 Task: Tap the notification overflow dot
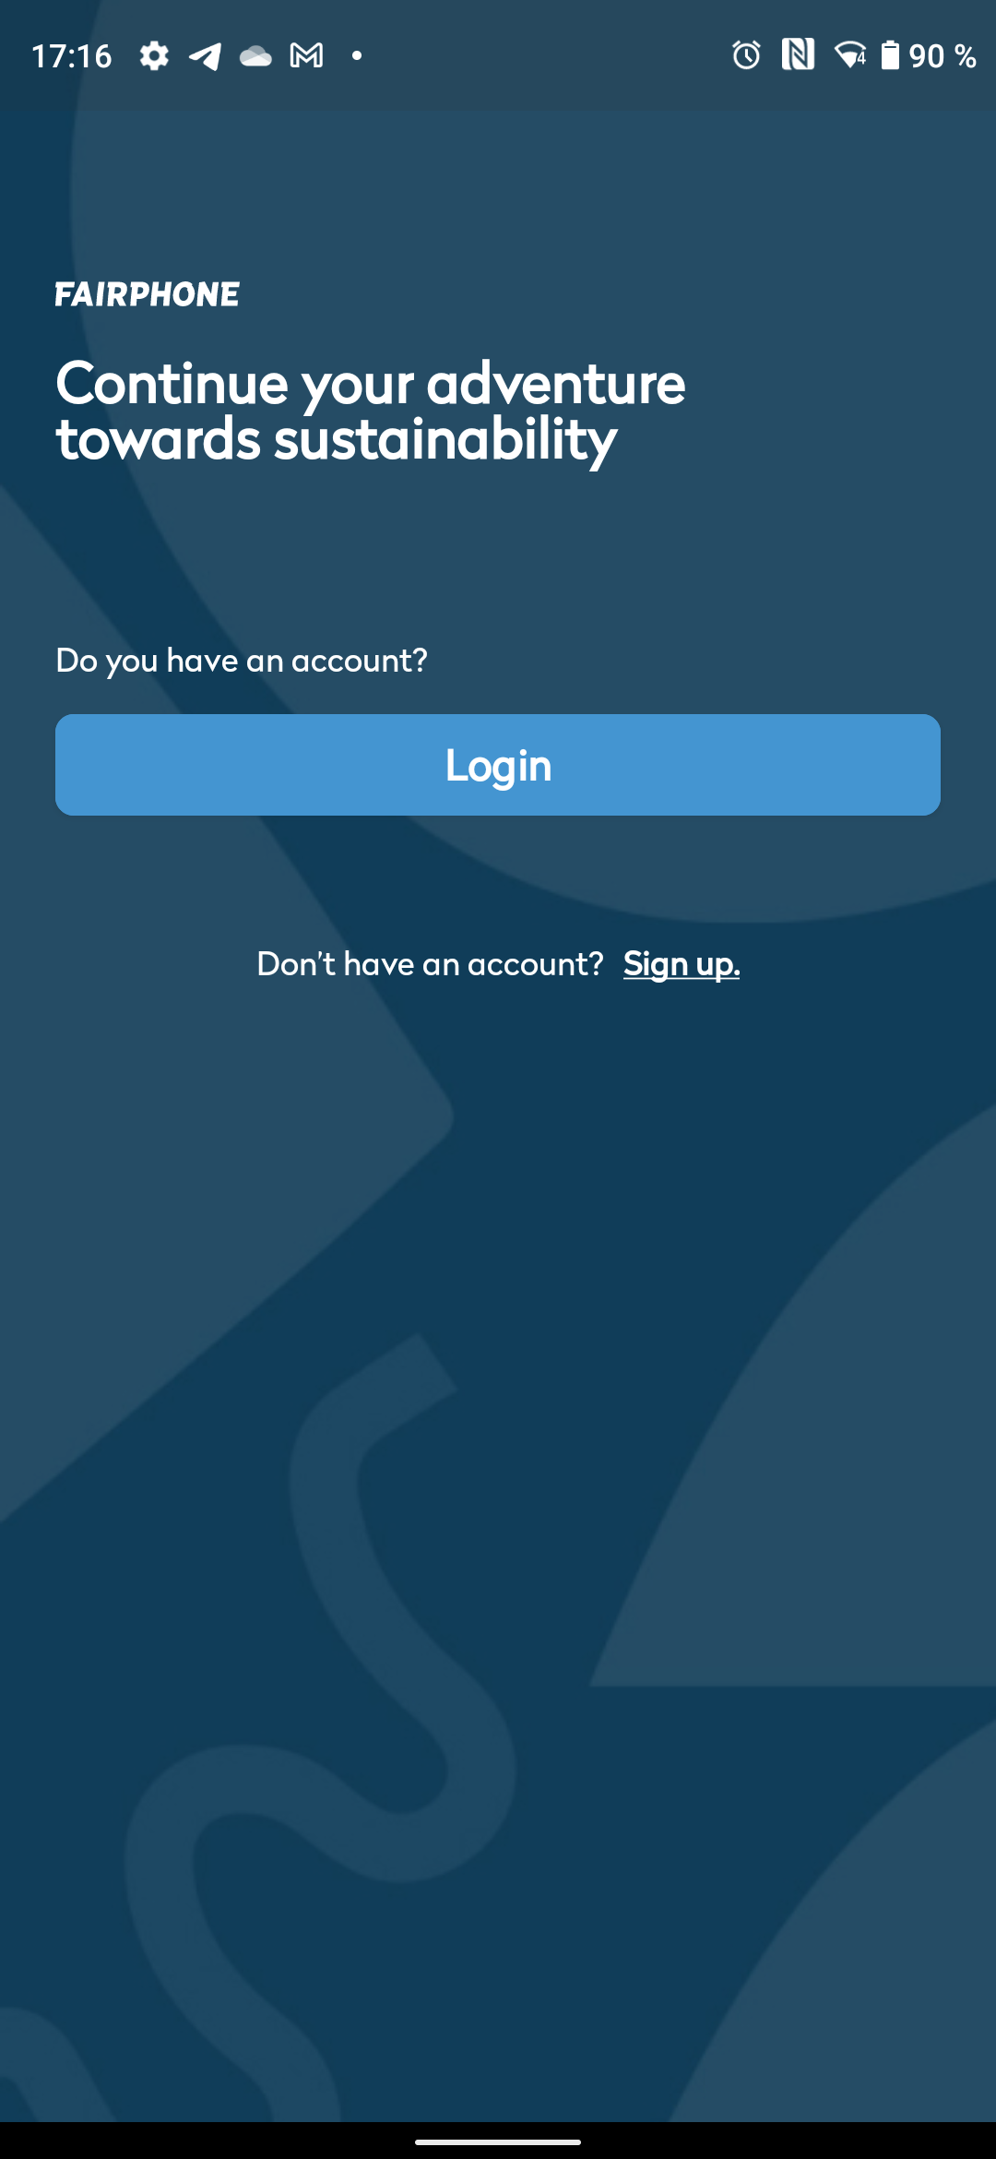click(357, 56)
